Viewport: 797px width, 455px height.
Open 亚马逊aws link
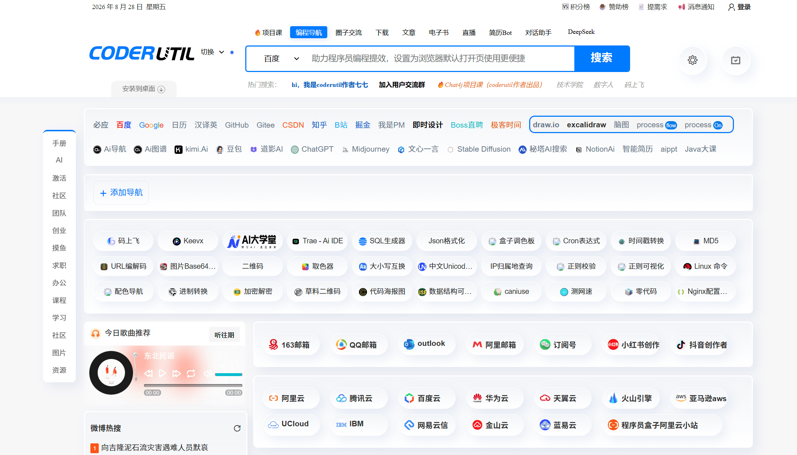coord(699,398)
